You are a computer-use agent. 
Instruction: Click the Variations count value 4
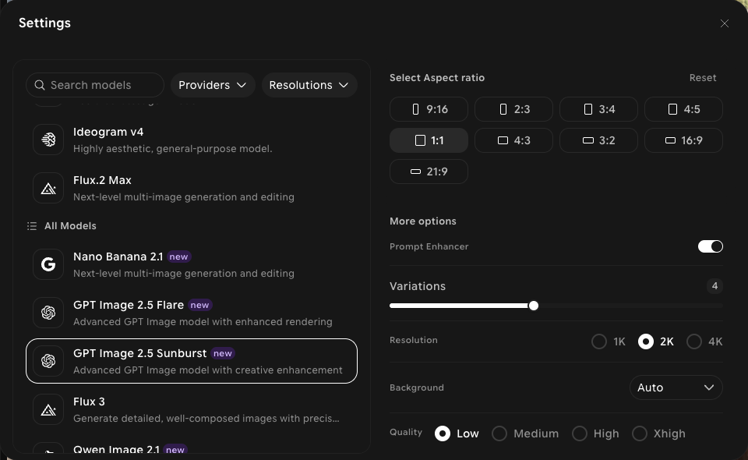(714, 286)
